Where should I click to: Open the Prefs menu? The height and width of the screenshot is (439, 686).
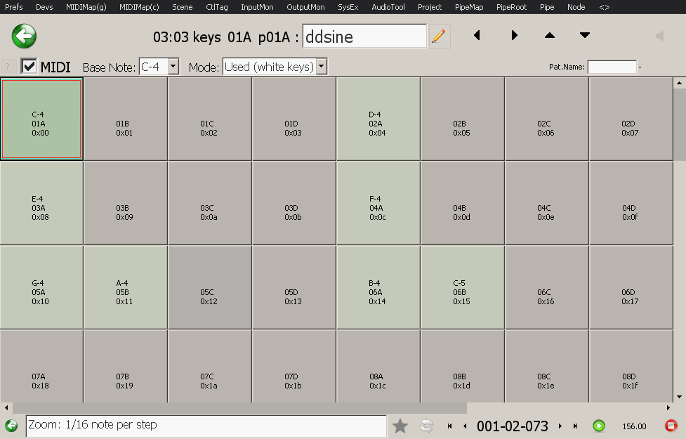[x=13, y=7]
